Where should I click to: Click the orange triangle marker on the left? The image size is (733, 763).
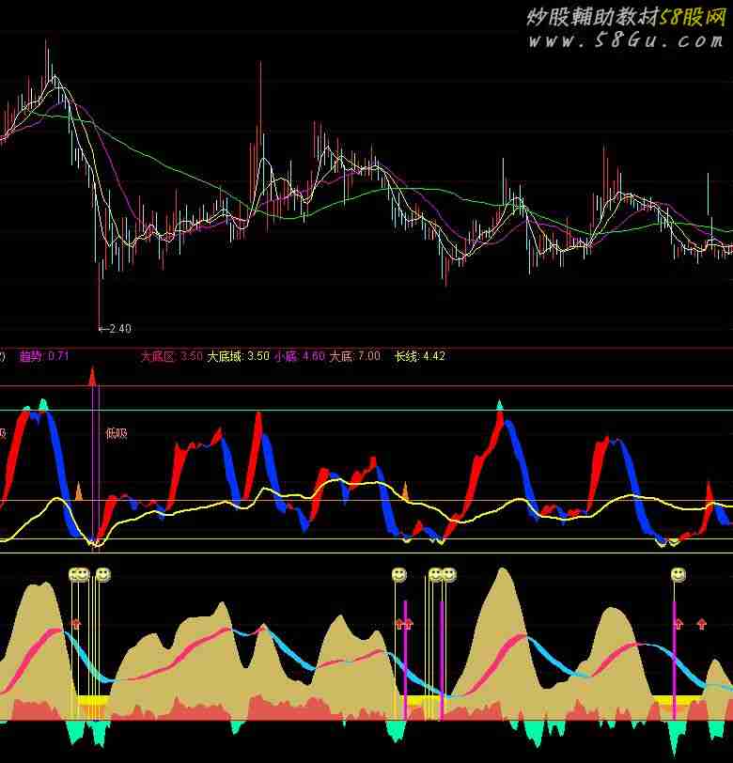(x=79, y=490)
